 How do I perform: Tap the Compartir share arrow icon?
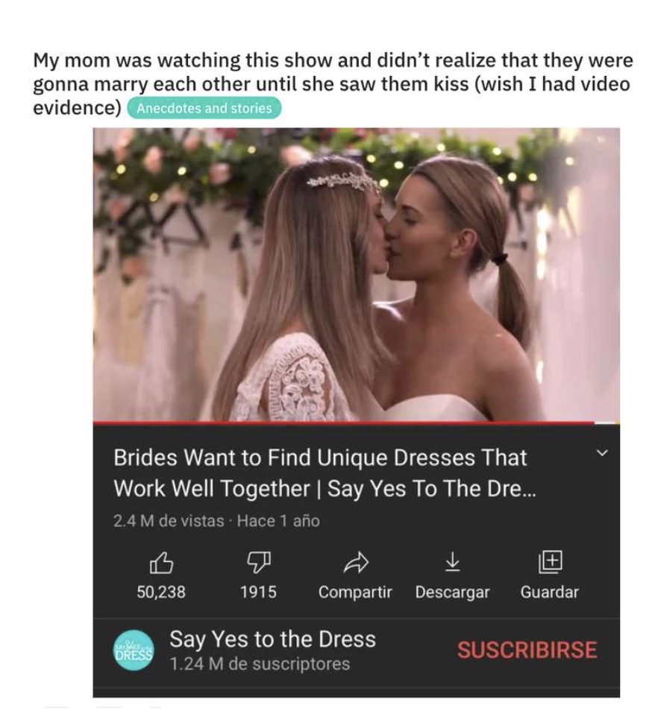click(x=356, y=563)
